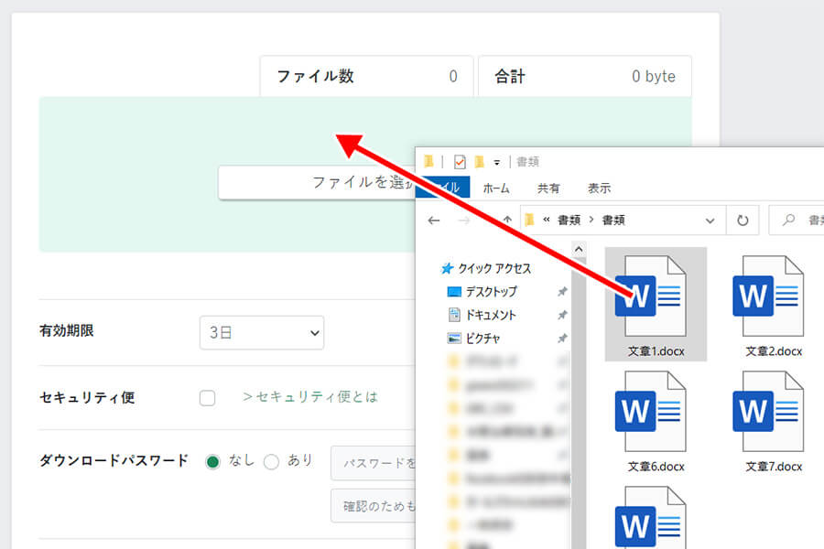This screenshot has height=549, width=824.
Task: Select the 文章7.docx Word document icon
Action: pyautogui.click(x=768, y=412)
